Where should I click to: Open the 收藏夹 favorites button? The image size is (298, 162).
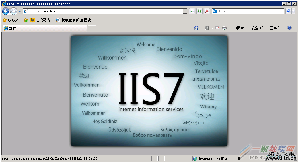pyautogui.click(x=10, y=20)
